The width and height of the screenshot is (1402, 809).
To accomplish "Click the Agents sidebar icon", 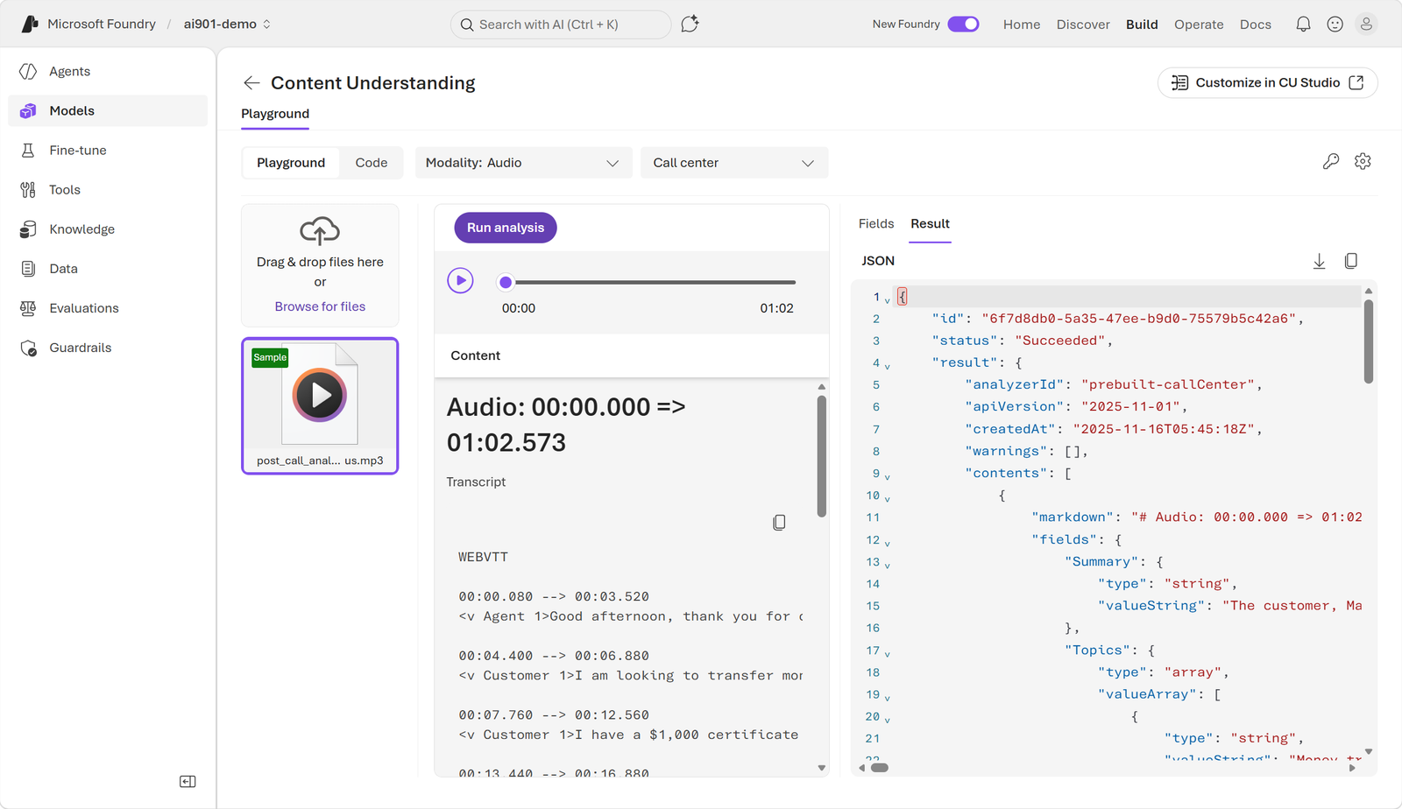I will point(28,71).
